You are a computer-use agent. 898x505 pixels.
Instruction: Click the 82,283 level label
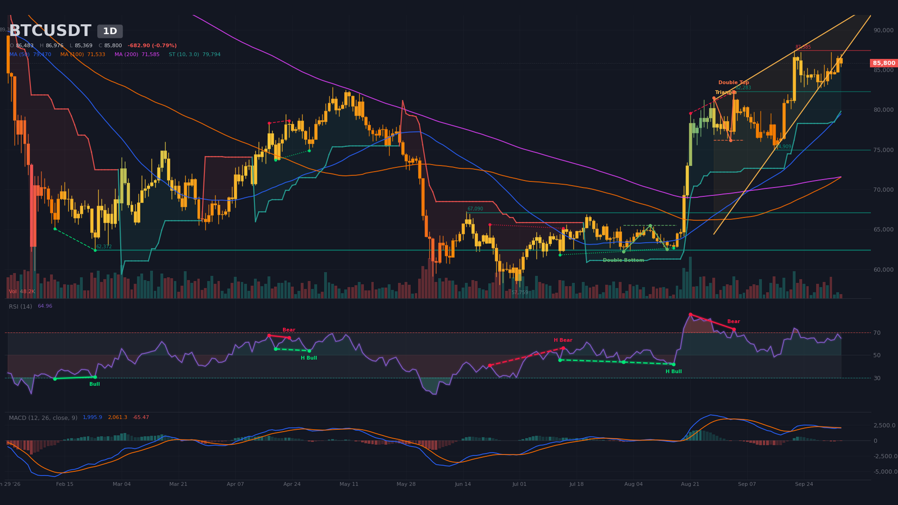click(x=743, y=88)
